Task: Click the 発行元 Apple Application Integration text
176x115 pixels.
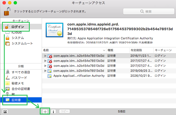Action: click(110, 38)
